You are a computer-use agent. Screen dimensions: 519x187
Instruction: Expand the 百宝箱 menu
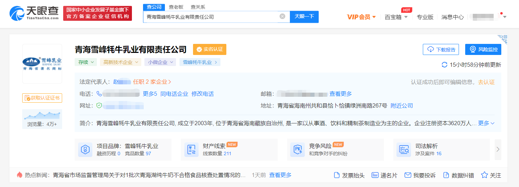pos(396,17)
